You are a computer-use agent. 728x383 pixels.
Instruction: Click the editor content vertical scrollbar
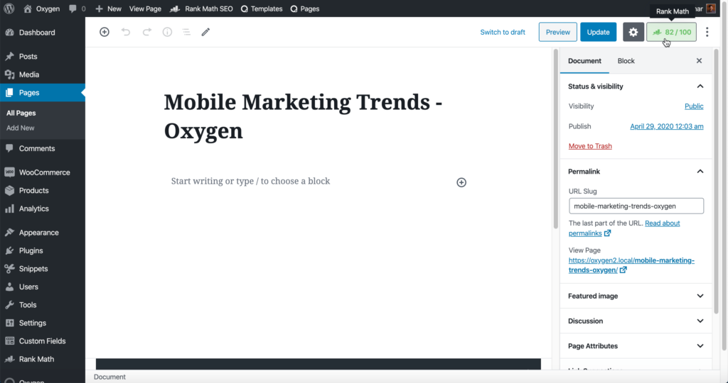point(556,139)
